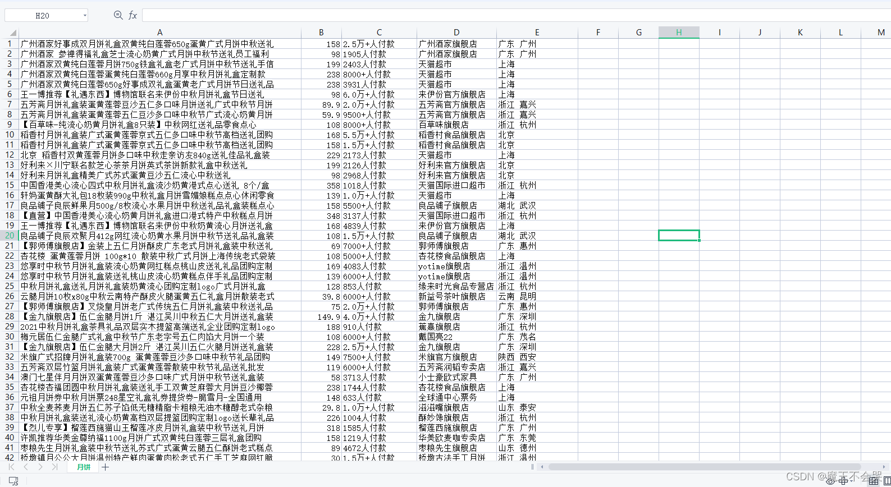Open the insert function fx button
Viewport: 891px width, 487px height.
click(x=132, y=15)
